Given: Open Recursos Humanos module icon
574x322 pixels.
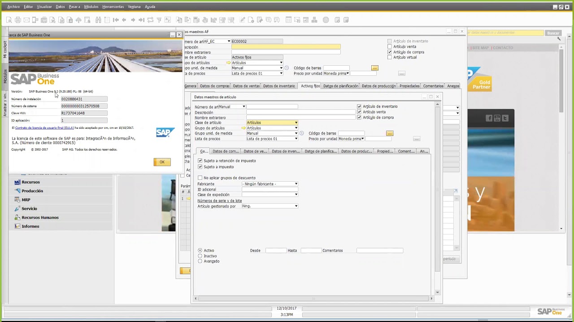Looking at the screenshot, I should pos(17,217).
